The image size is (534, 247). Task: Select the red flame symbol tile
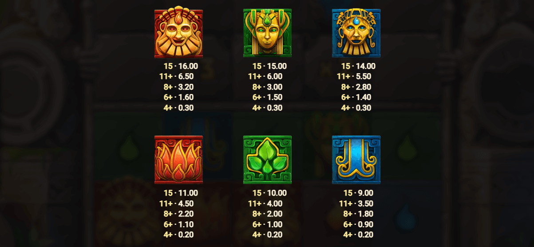coord(178,160)
